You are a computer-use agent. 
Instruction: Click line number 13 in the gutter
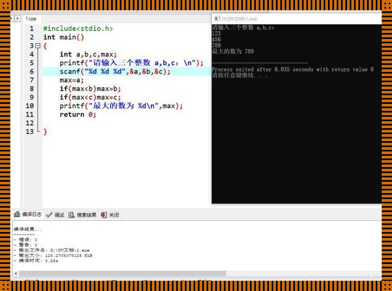29,131
